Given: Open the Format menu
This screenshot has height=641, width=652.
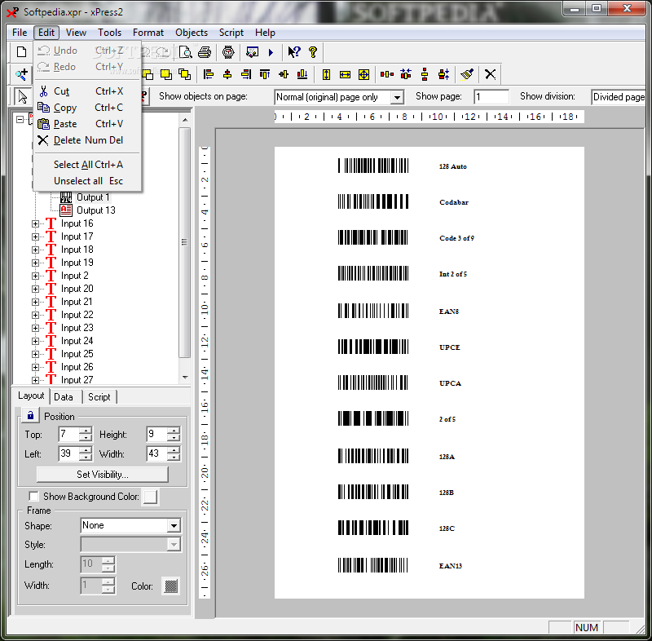Looking at the screenshot, I should pyautogui.click(x=148, y=33).
